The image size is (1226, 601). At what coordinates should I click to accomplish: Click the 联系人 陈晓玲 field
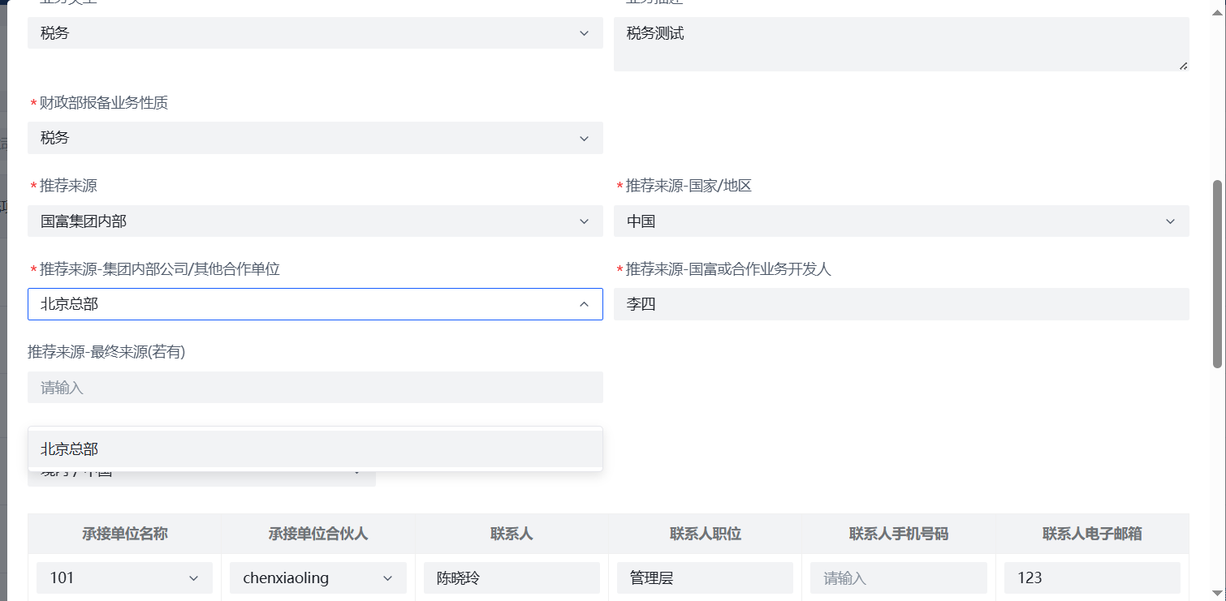tap(511, 578)
